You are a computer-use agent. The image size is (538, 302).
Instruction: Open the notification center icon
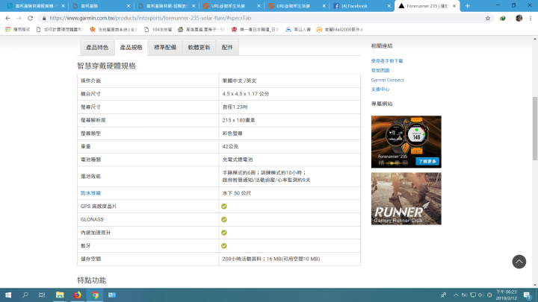click(x=528, y=295)
